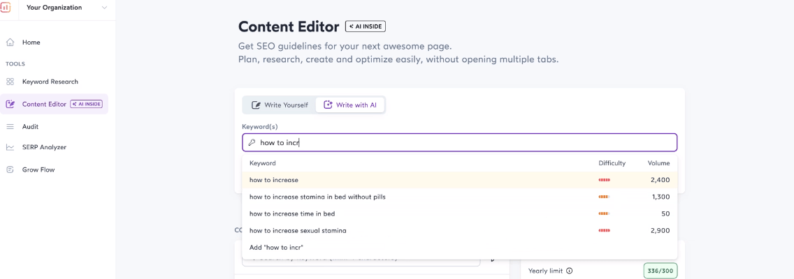Open Grow Flow via its icon
Screen dimensions: 794x279
point(10,169)
